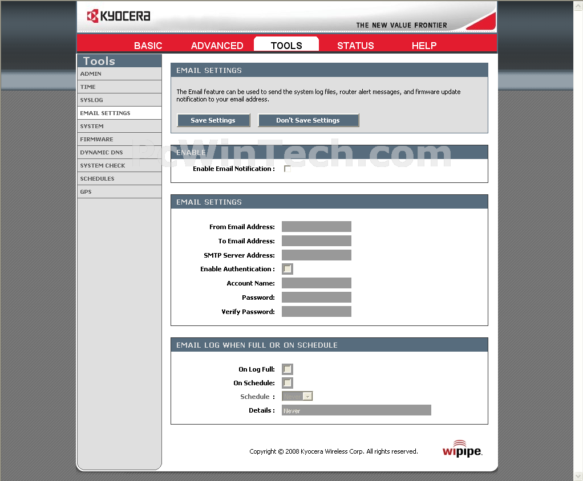Click the 'Enable Email Notification :' label
Viewport: 583px width, 481px height.
tap(234, 169)
